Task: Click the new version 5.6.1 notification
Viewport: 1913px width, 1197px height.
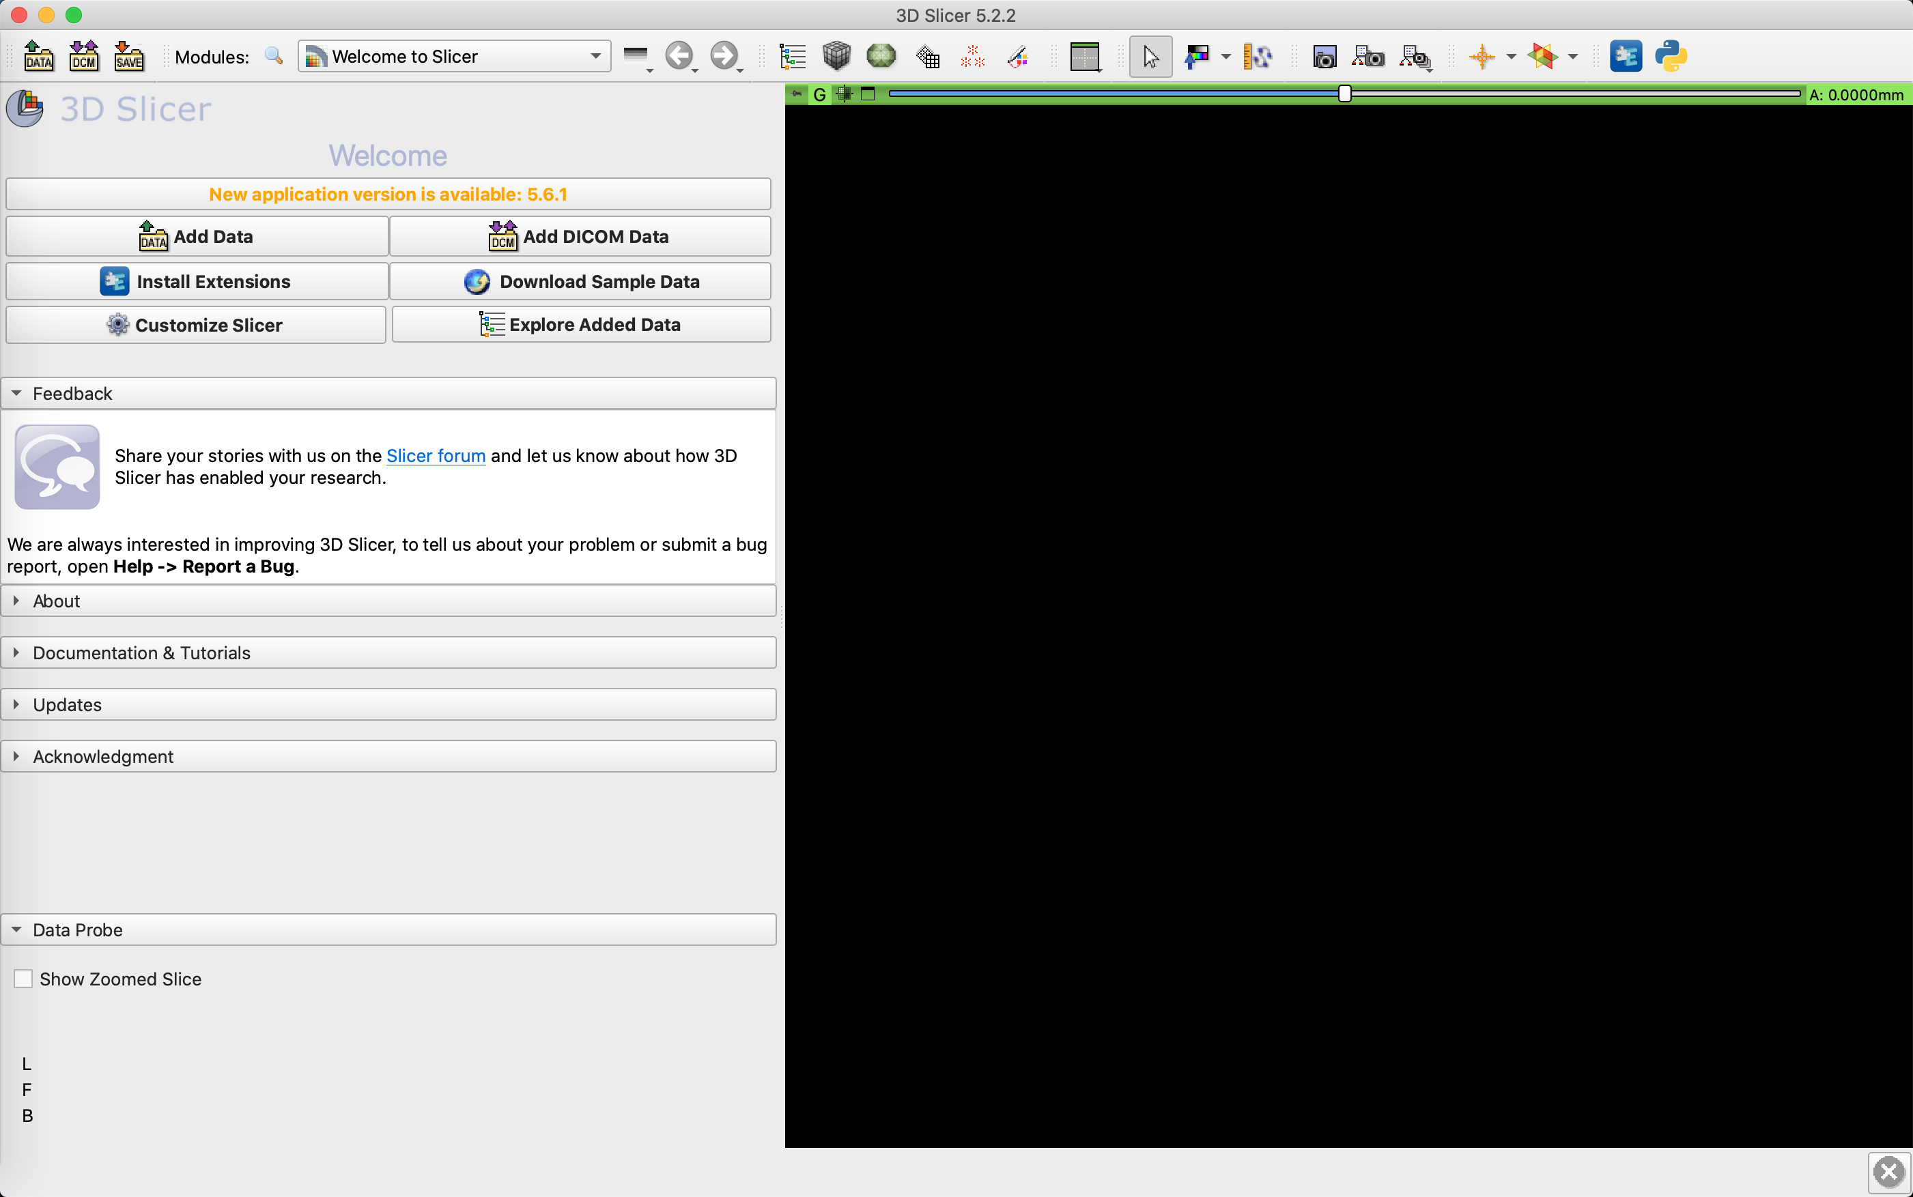Action: point(388,194)
